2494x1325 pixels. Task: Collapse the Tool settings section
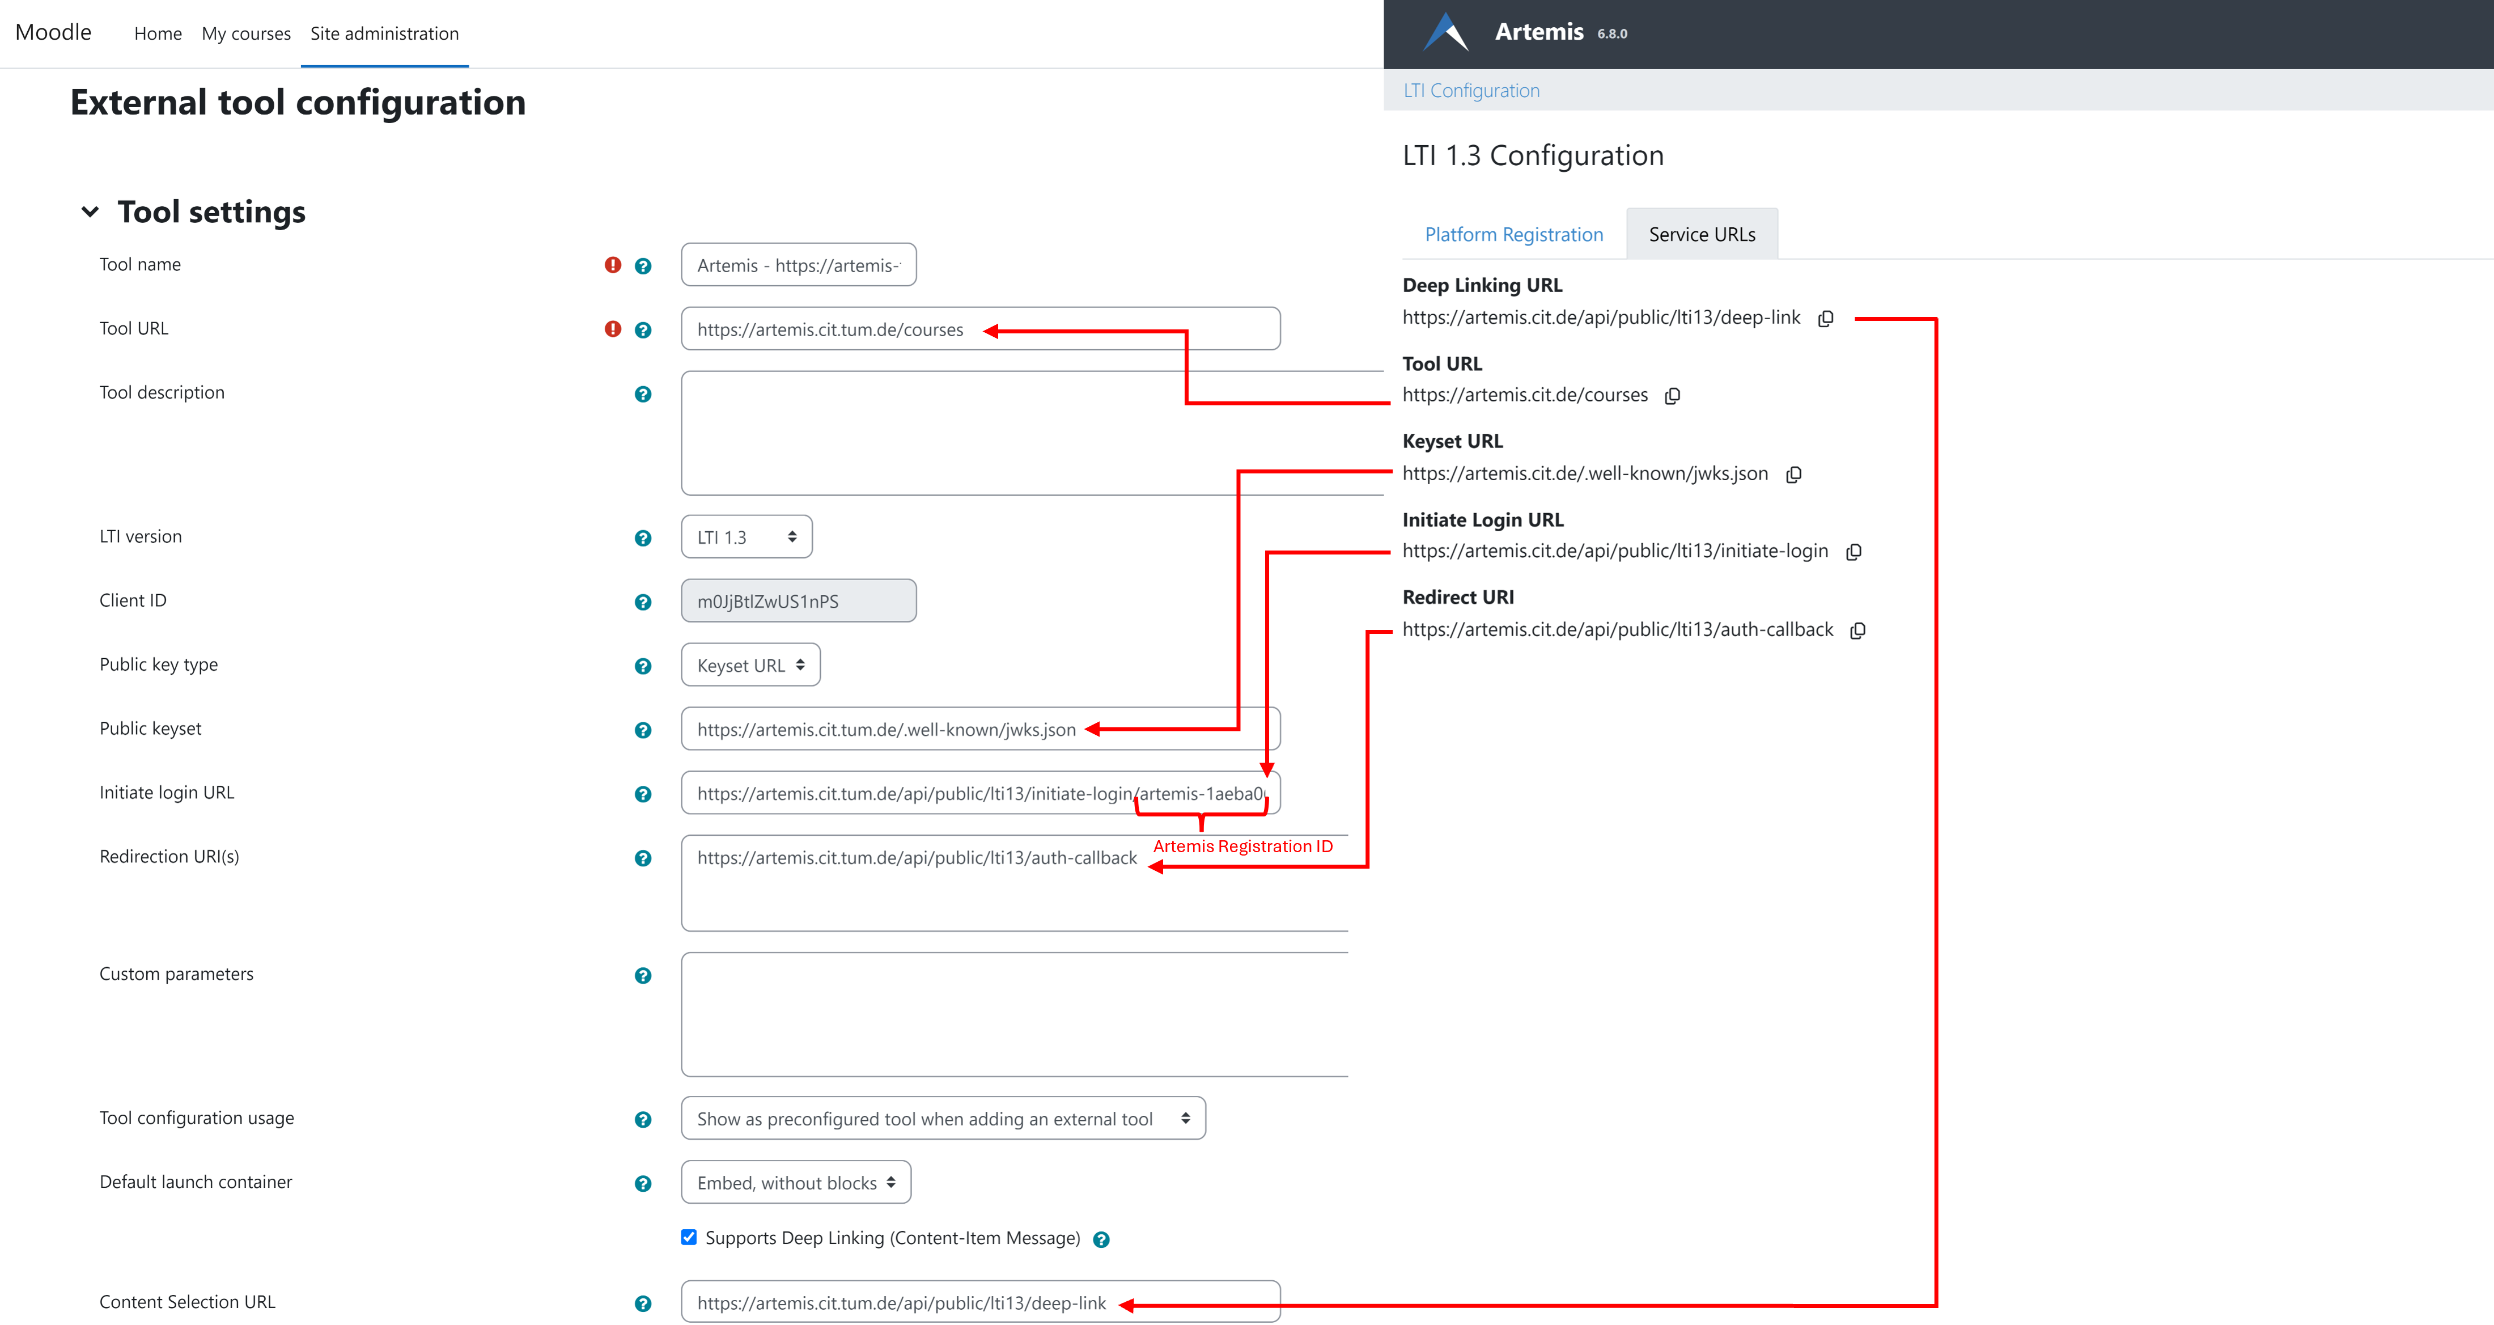[90, 212]
